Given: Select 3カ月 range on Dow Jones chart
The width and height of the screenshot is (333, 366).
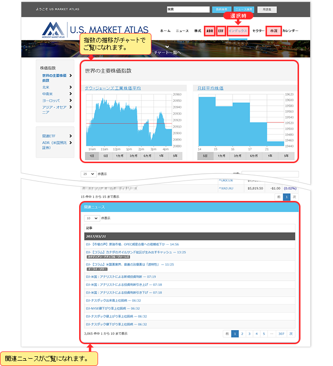Looking at the screenshot, I should click(133, 156).
